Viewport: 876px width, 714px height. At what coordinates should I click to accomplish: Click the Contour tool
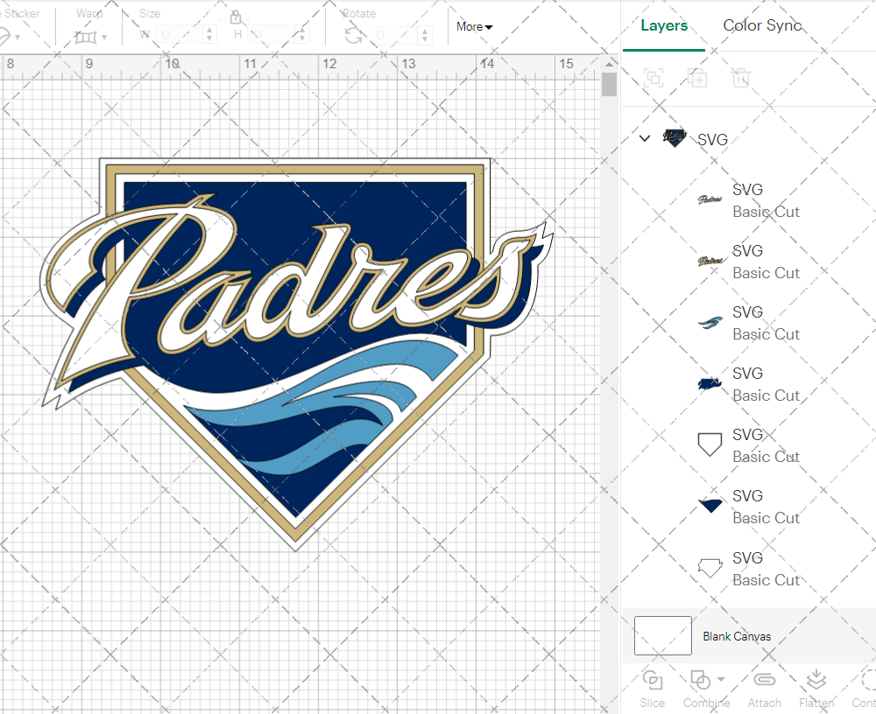[866, 689]
